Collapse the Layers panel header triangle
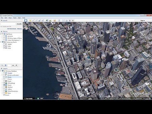152x114 pixels. tap(1, 68)
